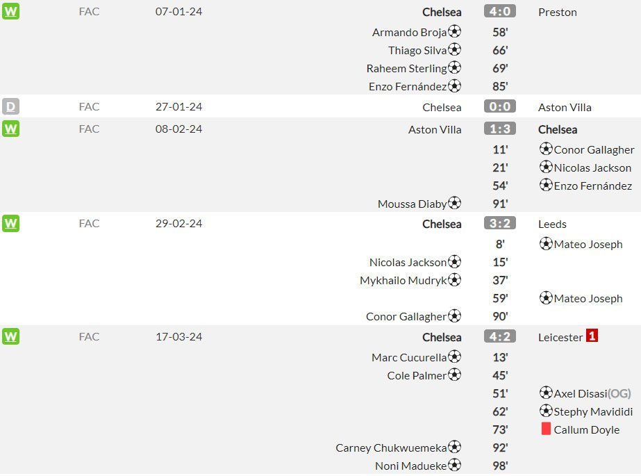
Task: Open the 3:2 score of Chelsea vs Leeds
Action: click(499, 223)
